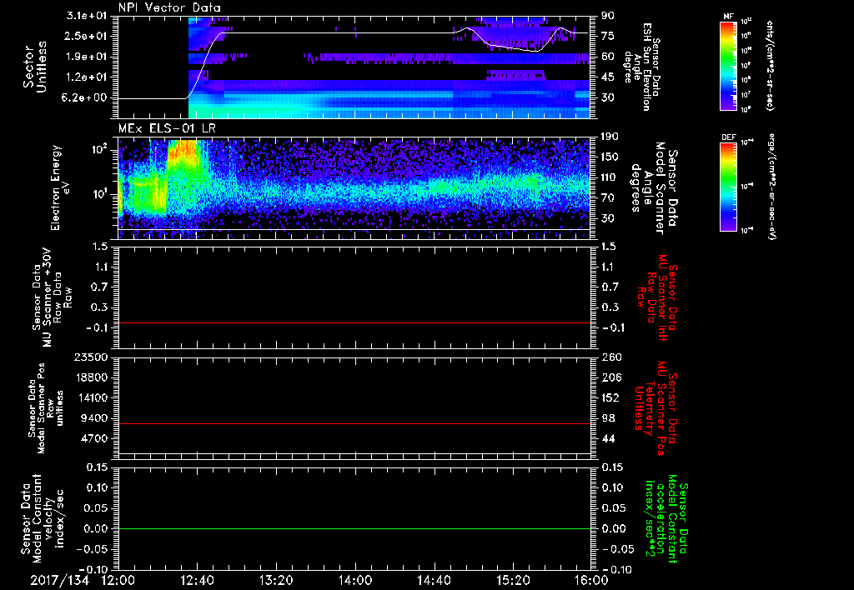Click the 13:20 time axis label

pos(276,580)
